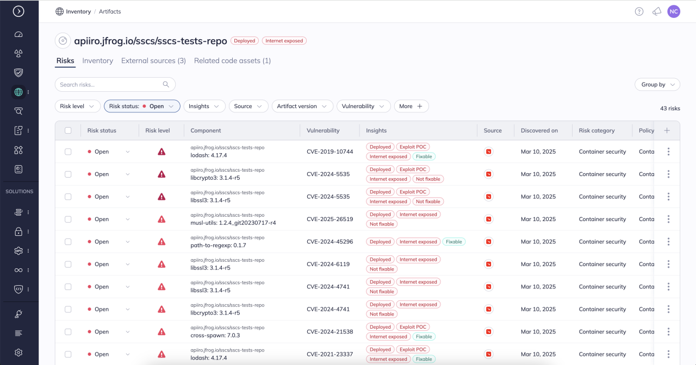Click the cross-spawn: 7.0.3 component cell
The height and width of the screenshot is (365, 696).
coord(215,336)
